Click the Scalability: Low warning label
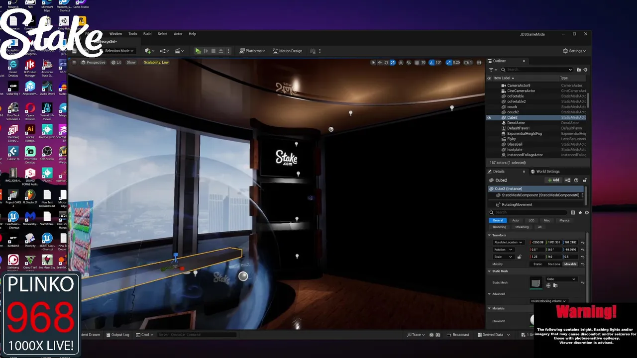This screenshot has height=358, width=637. (x=156, y=62)
